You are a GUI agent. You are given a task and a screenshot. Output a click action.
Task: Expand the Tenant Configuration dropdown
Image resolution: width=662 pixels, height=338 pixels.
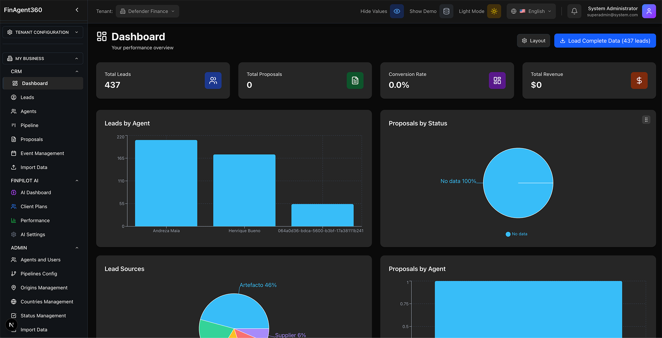(x=43, y=32)
